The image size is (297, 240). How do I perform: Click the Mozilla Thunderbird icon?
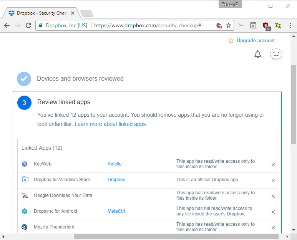click(x=25, y=227)
